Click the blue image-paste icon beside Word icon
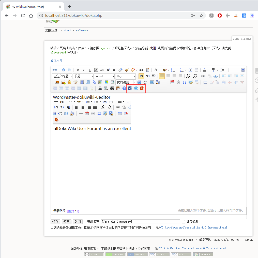 click(136, 88)
